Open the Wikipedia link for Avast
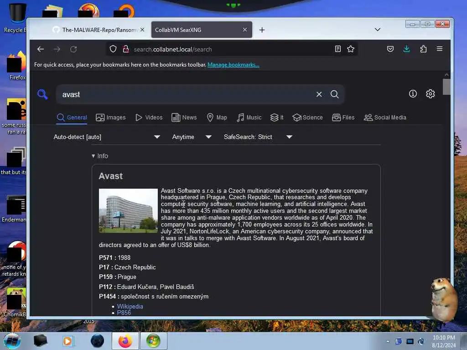 130,306
